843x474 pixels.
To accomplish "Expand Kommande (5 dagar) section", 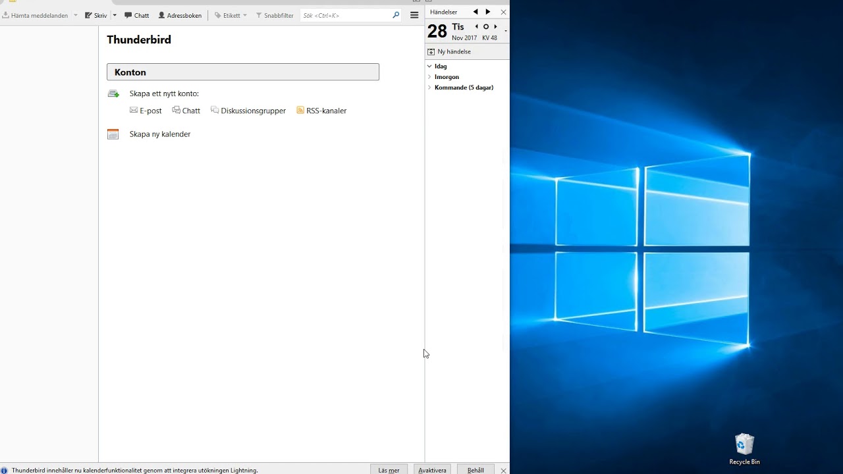I will click(x=429, y=87).
